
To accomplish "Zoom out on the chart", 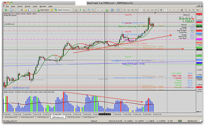I will (93, 10).
